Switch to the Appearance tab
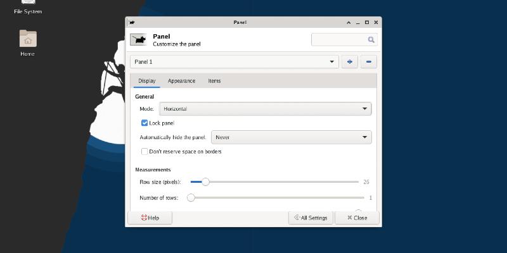 click(181, 81)
